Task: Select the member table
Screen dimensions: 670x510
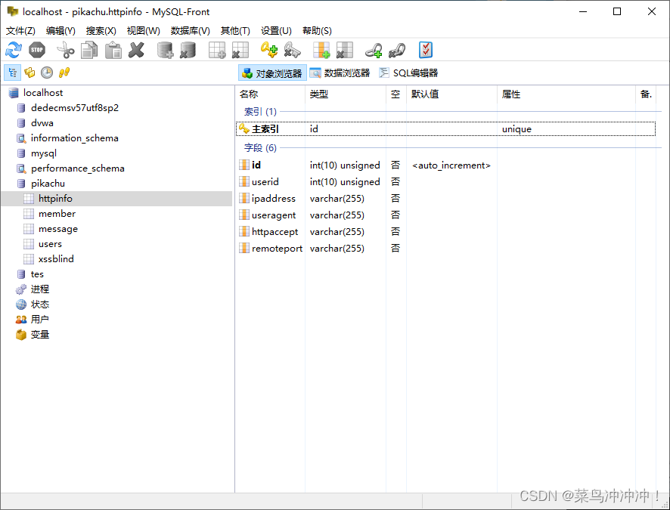Action: 57,213
